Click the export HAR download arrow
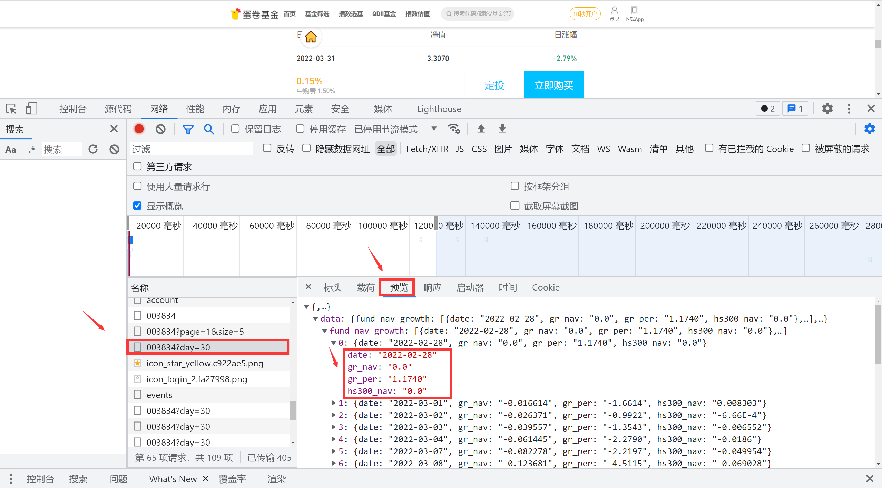This screenshot has width=882, height=488. point(502,129)
